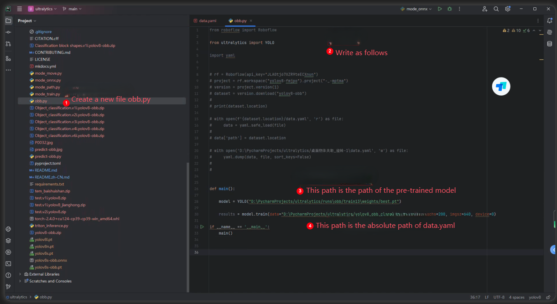Viewport: 557px width, 304px height.
Task: Open the Python Packages tool window
Action: (x=8, y=241)
